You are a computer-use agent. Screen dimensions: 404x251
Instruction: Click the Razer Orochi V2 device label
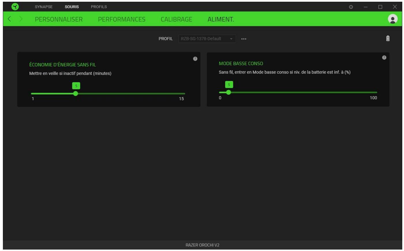(x=202, y=245)
